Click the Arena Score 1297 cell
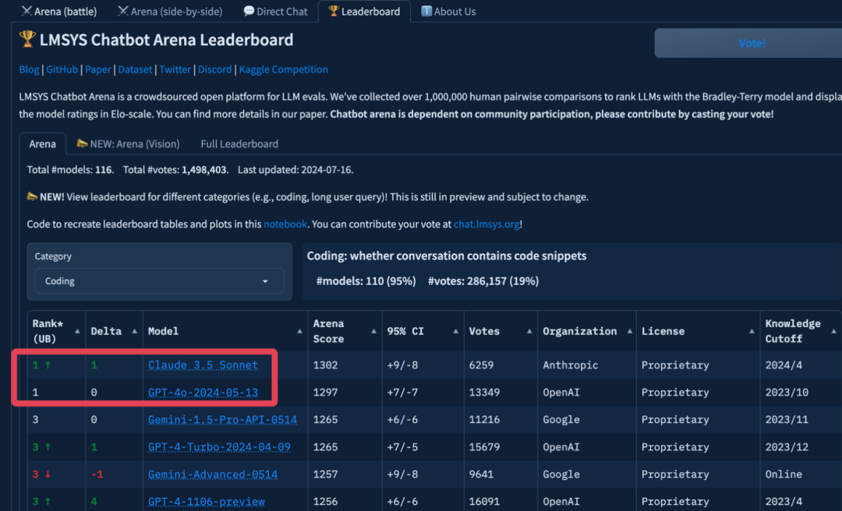Image resolution: width=842 pixels, height=511 pixels. (x=325, y=393)
